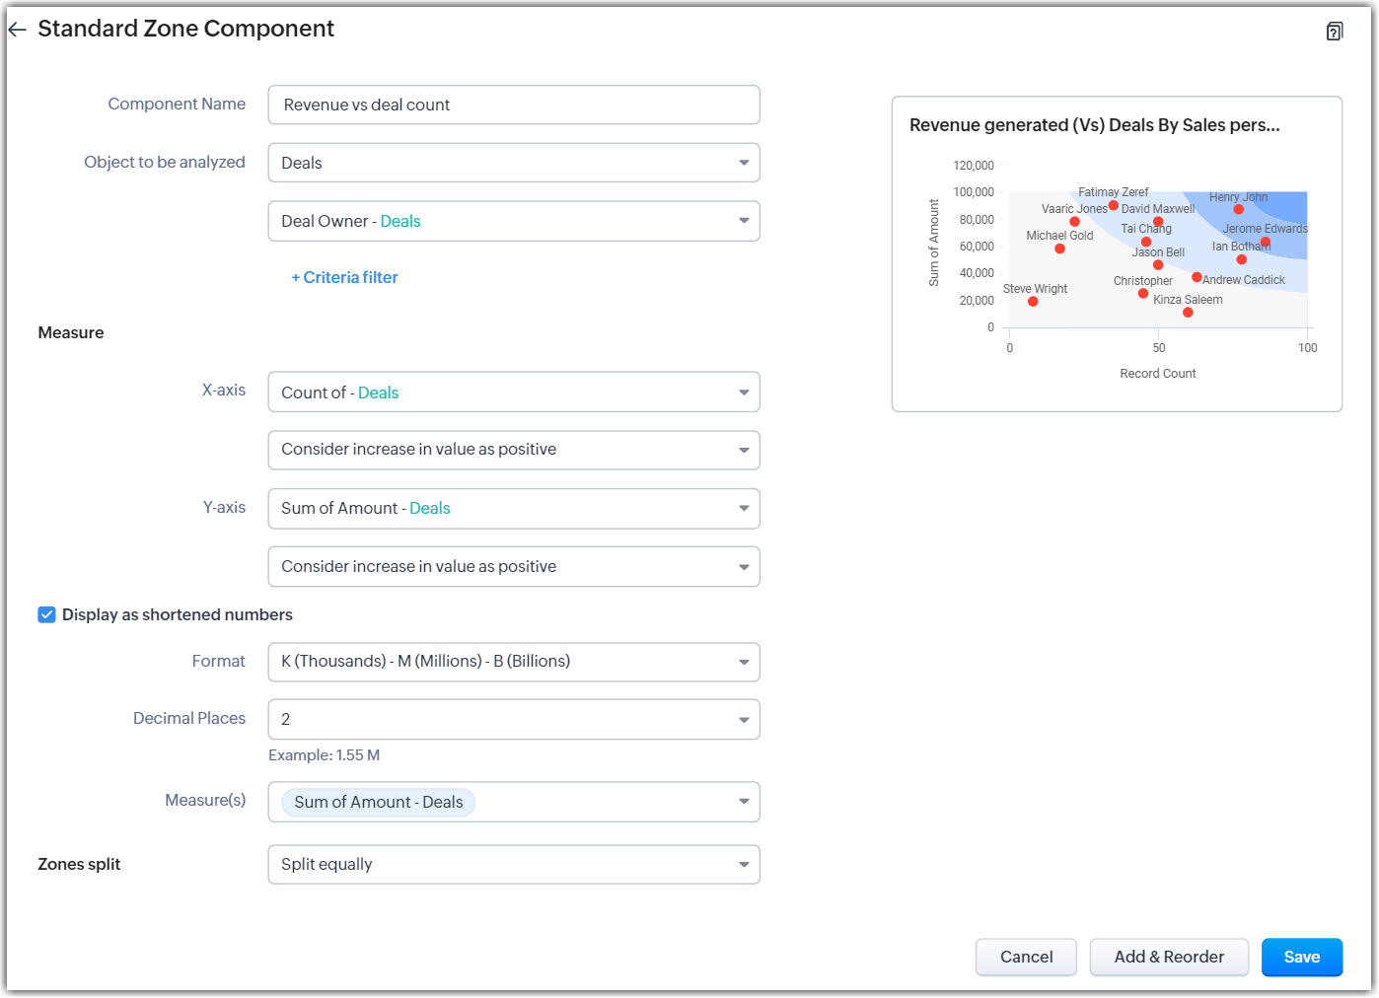Click the Steve Wright data point
The image size is (1379, 998).
[x=1033, y=302]
